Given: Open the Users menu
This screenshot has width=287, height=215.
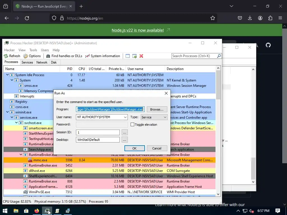Looking at the screenshot, I should [x=45, y=50].
